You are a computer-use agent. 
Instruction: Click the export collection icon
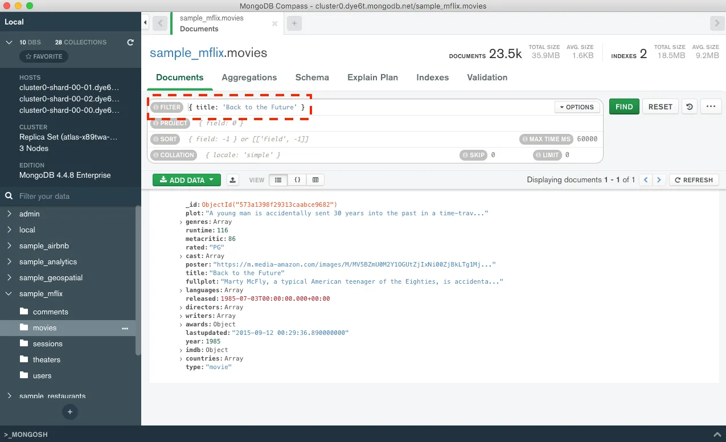pyautogui.click(x=233, y=180)
